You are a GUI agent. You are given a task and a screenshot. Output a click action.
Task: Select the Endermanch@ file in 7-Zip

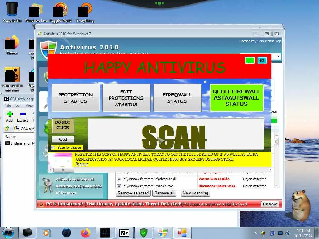click(x=20, y=143)
